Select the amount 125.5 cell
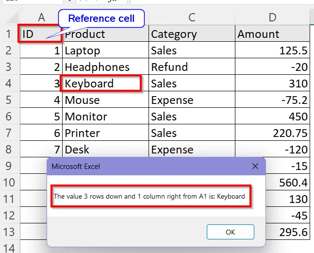314x253 pixels. [x=272, y=50]
